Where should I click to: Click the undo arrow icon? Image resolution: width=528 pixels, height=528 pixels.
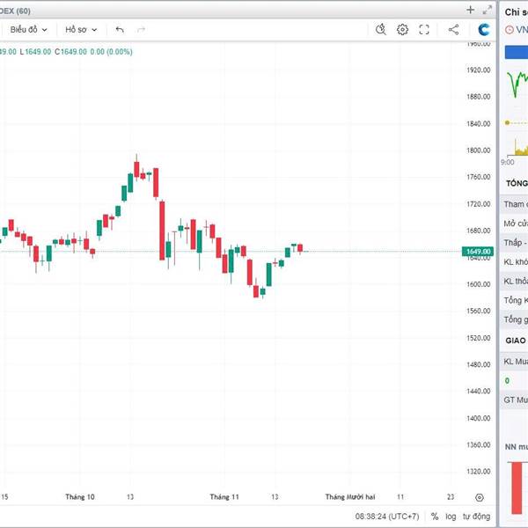[x=120, y=29]
